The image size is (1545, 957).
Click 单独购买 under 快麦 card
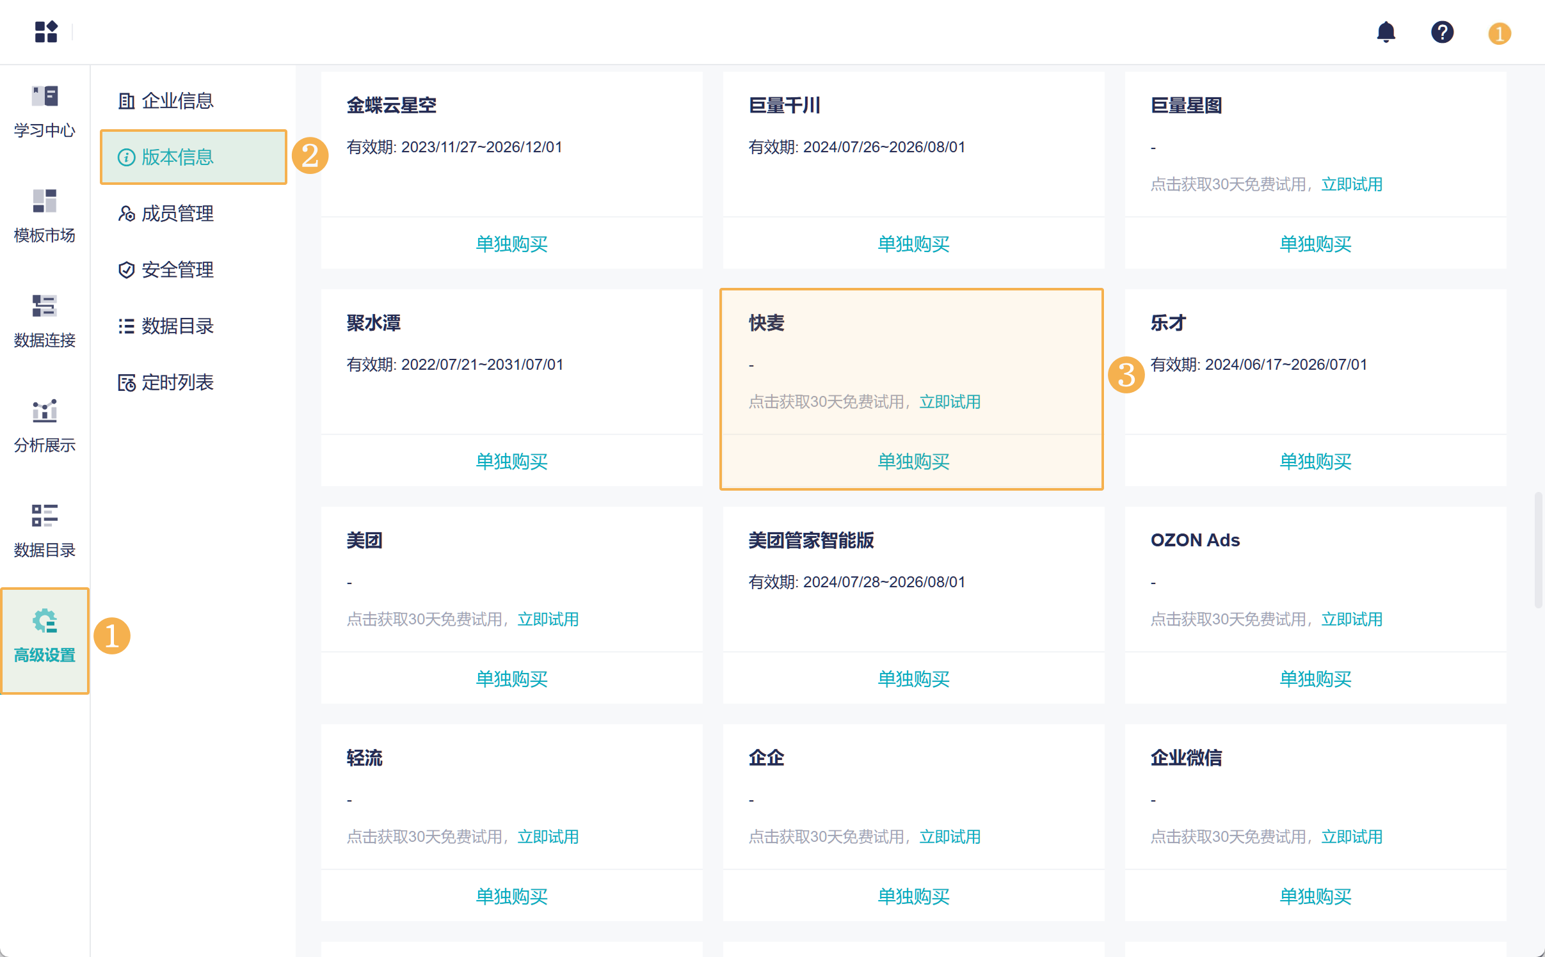pos(913,461)
